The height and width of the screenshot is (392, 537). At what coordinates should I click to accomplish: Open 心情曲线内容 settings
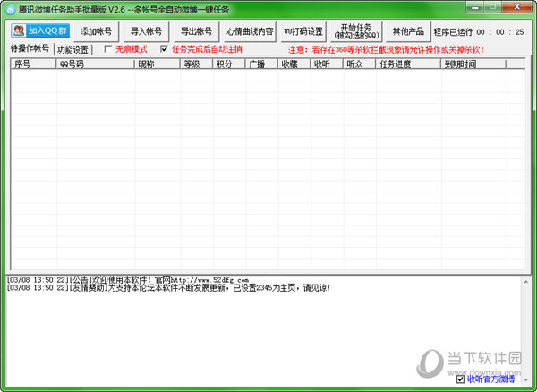[250, 31]
